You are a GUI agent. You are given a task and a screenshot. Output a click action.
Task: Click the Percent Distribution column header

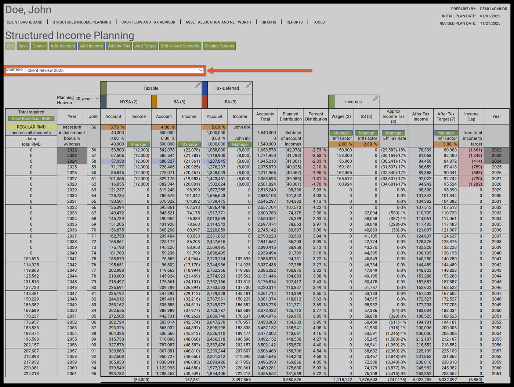pos(316,116)
